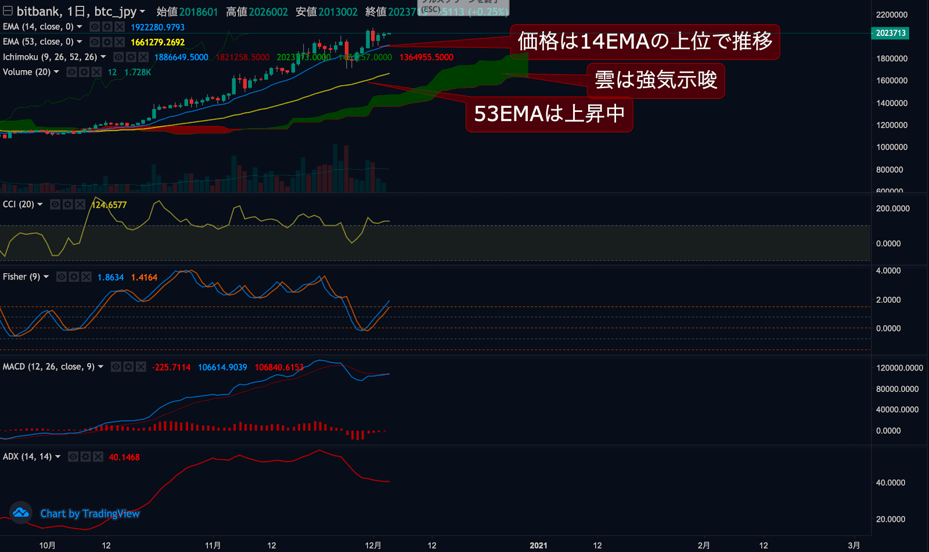Open MACD settings via gear icon
Viewport: 929px width, 552px height.
pyautogui.click(x=128, y=367)
